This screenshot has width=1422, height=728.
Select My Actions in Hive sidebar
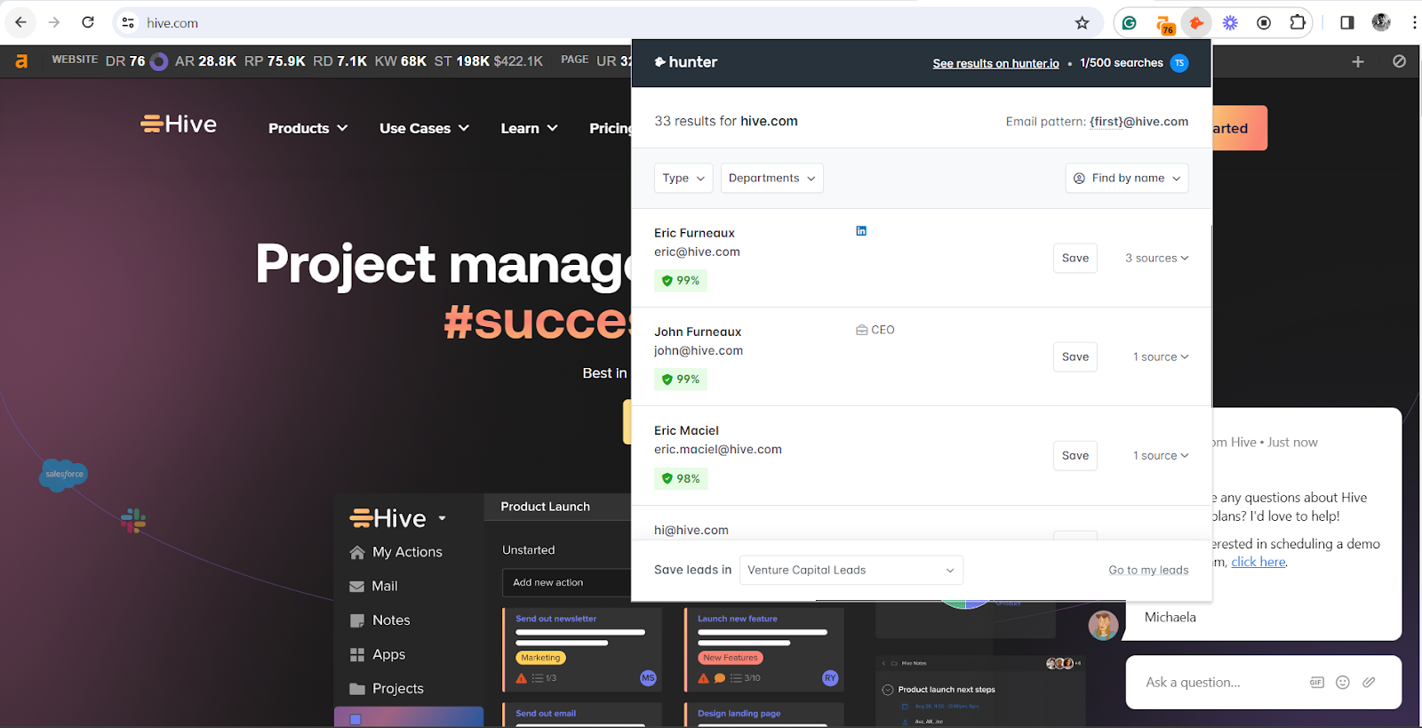pos(396,552)
